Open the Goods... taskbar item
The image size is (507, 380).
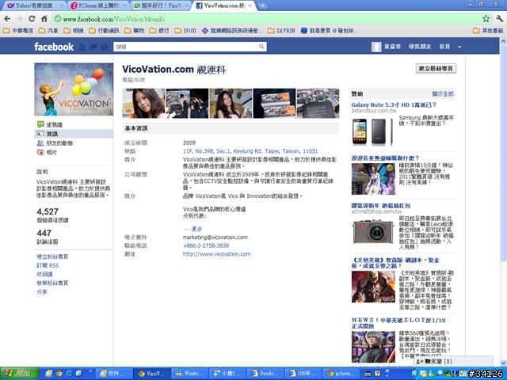[x=265, y=374]
